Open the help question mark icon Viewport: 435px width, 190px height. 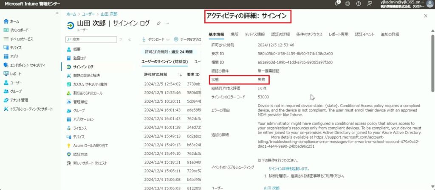(358, 4)
